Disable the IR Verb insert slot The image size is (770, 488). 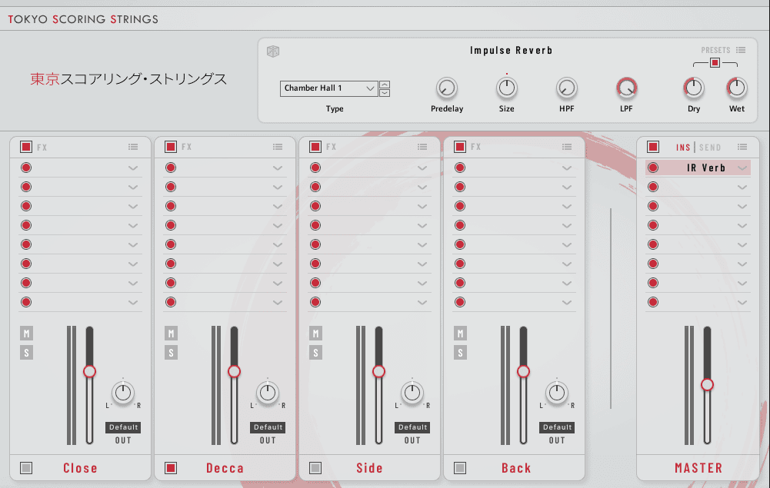(x=653, y=168)
